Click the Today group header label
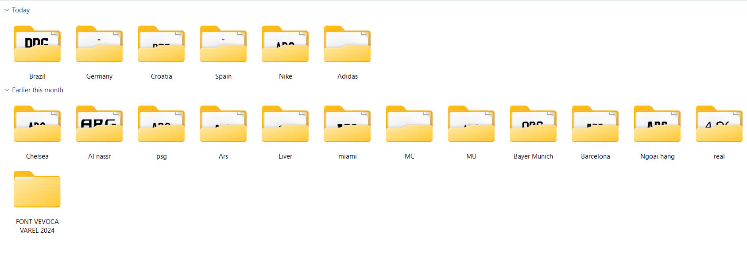The width and height of the screenshot is (747, 269). pyautogui.click(x=21, y=10)
